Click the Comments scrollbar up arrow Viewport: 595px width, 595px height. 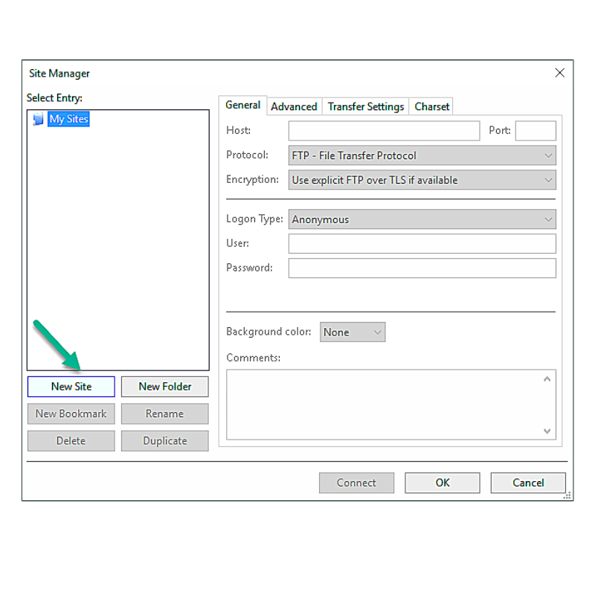click(547, 379)
